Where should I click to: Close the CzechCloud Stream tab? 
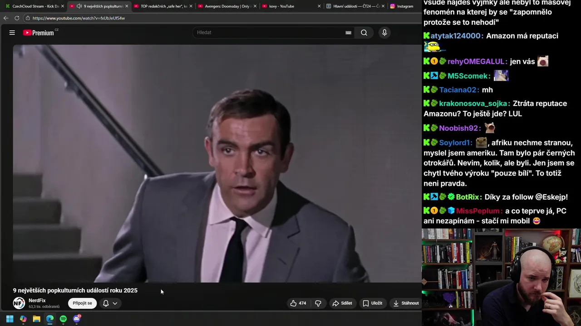tap(63, 6)
